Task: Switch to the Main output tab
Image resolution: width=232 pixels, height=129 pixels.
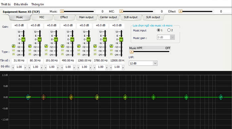Action: point(86,17)
